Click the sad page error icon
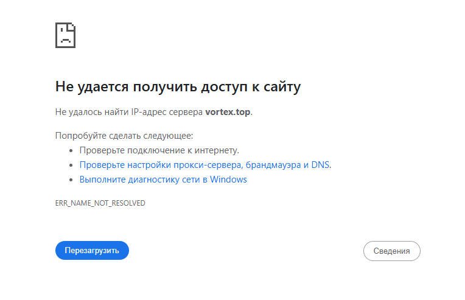The height and width of the screenshot is (300, 465). click(65, 35)
